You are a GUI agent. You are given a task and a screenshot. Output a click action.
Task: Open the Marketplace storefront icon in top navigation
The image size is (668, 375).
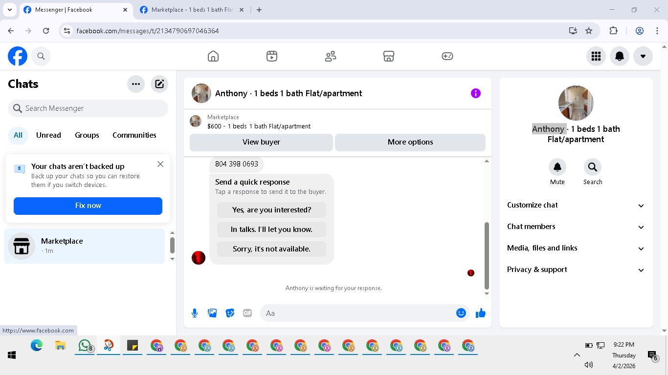click(389, 56)
